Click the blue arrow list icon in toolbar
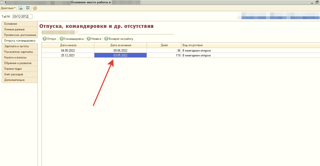320x166 pixels. point(21,8)
